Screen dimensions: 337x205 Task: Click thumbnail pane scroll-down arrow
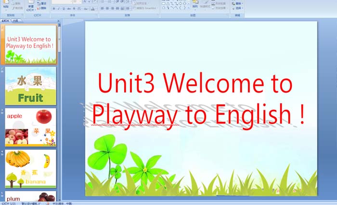tap(59, 200)
